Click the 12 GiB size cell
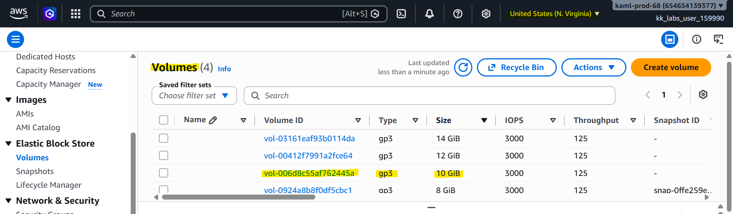The image size is (733, 214). tap(448, 156)
